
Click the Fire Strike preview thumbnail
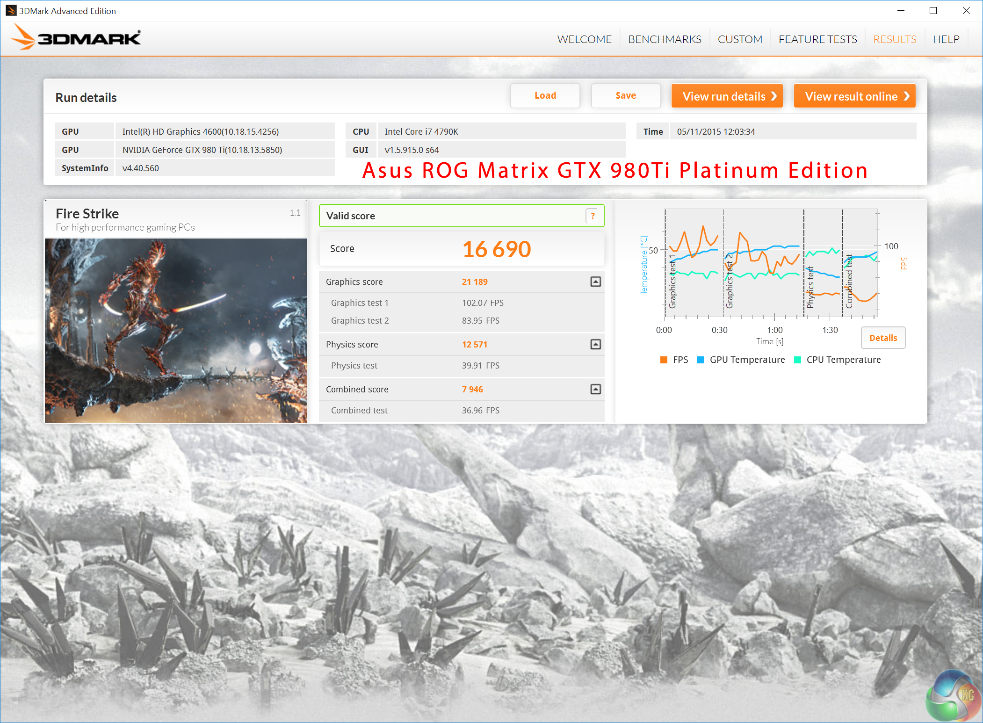coord(176,330)
